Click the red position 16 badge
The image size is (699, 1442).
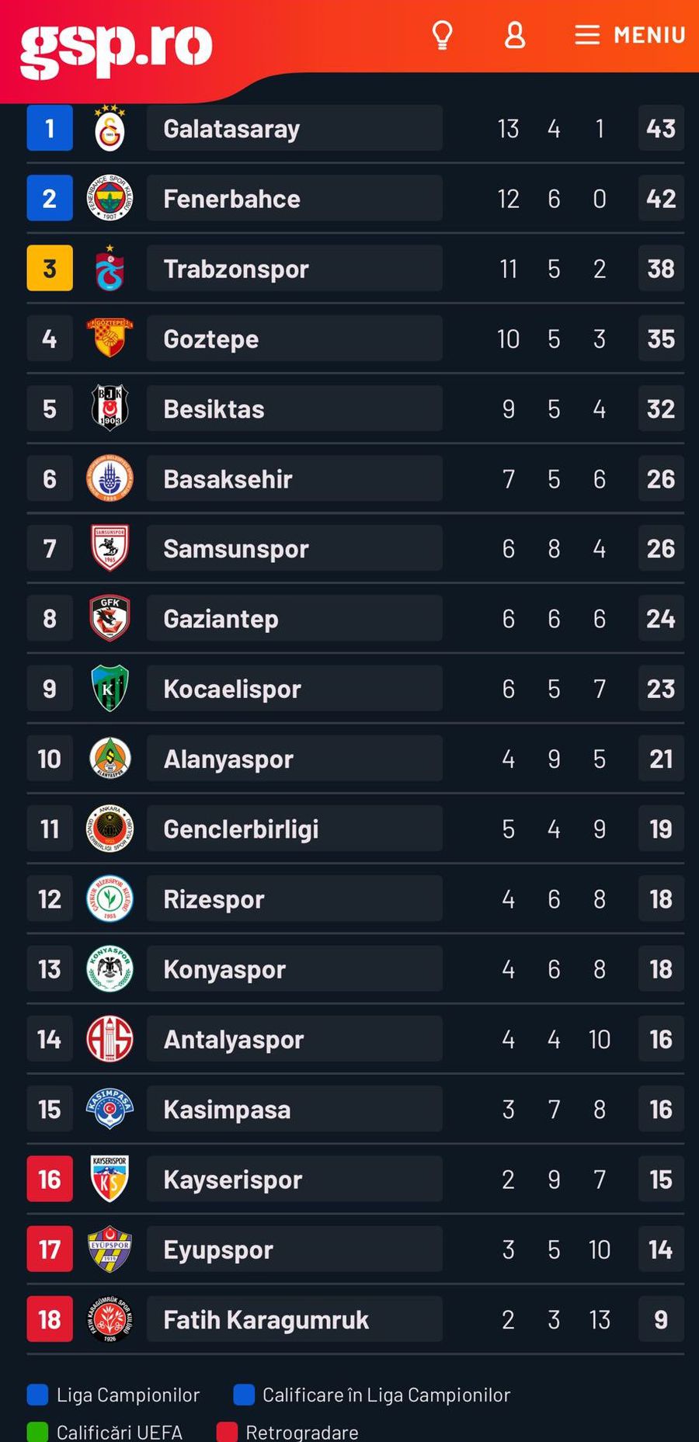click(50, 1180)
